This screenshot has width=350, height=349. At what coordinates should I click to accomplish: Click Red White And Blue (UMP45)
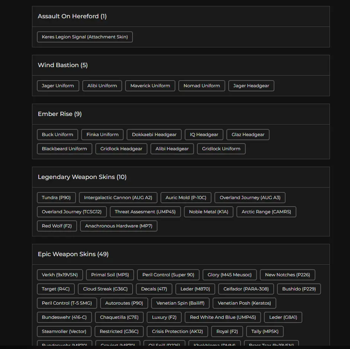click(x=223, y=317)
